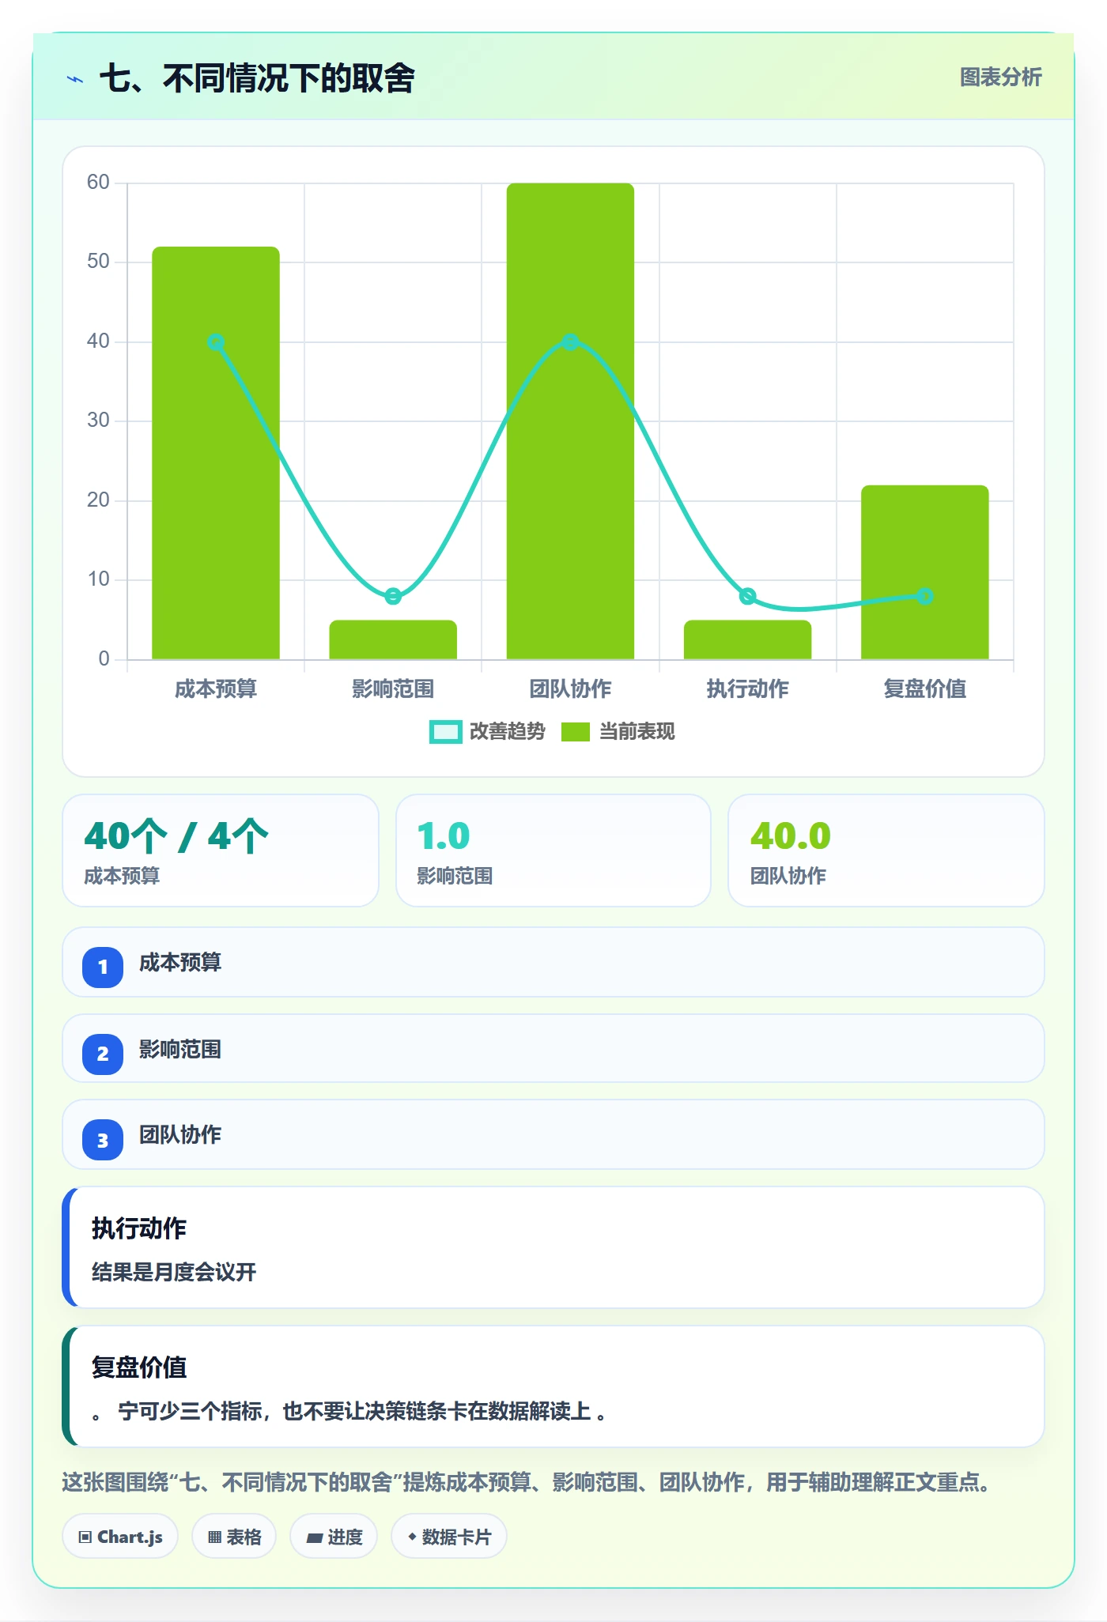The width and height of the screenshot is (1107, 1622).
Task: Select the 数据卡片 tag
Action: tap(449, 1537)
